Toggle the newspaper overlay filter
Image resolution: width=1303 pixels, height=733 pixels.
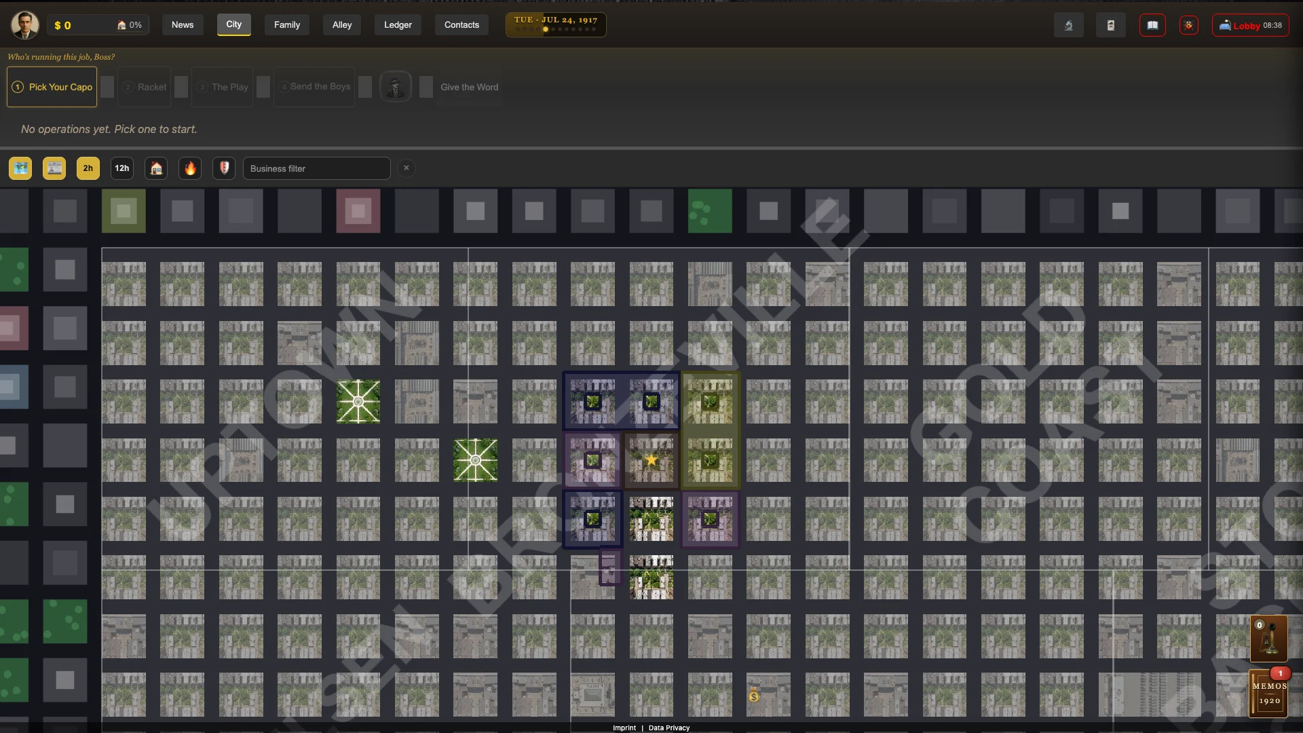click(x=54, y=168)
